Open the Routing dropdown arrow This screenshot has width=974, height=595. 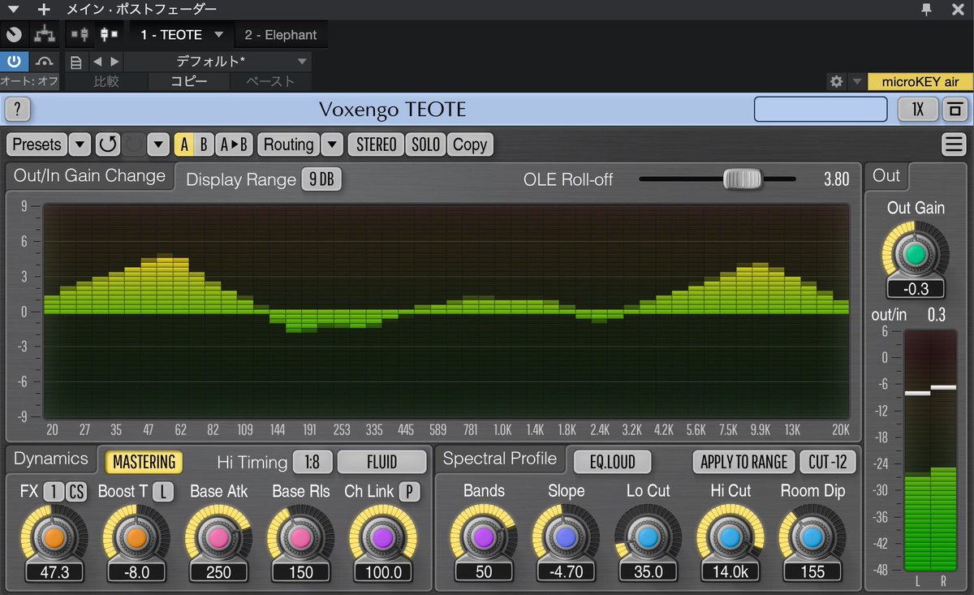pyautogui.click(x=332, y=144)
